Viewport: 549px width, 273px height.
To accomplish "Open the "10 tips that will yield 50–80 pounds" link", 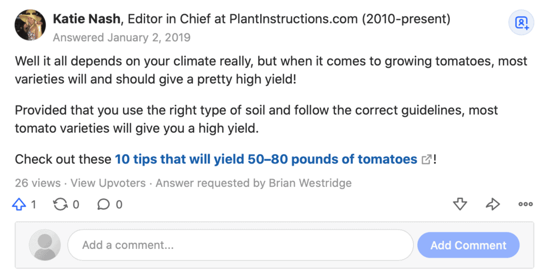I will tap(266, 160).
